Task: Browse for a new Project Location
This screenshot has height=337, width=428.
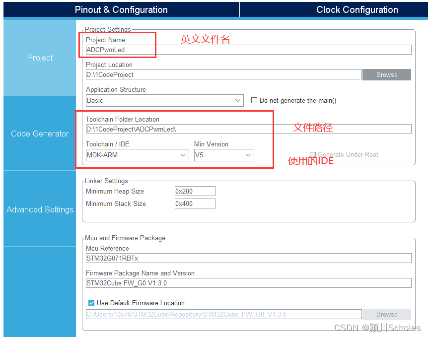Action: point(386,74)
